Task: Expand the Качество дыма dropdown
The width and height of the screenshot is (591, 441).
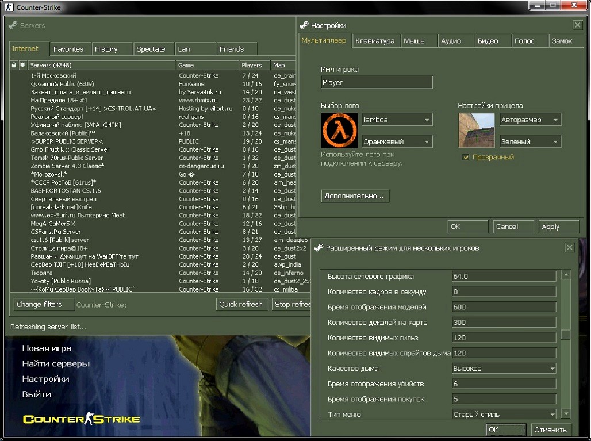Action: [504, 369]
